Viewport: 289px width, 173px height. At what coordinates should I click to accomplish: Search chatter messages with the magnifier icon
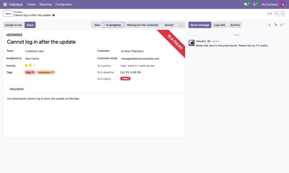[270, 25]
